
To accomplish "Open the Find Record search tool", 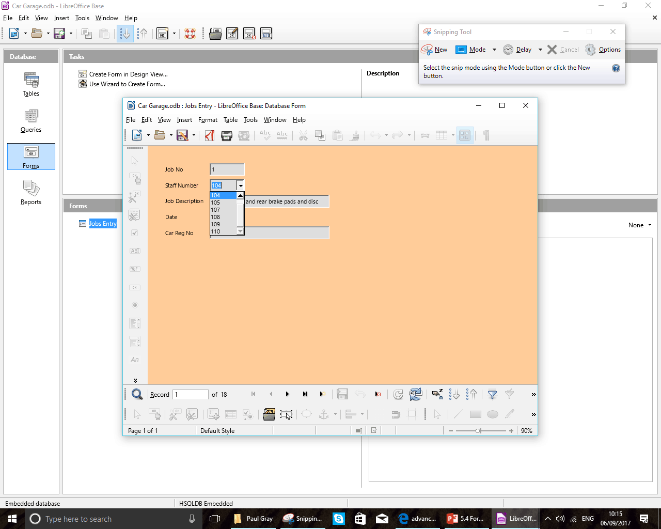I will click(x=137, y=394).
